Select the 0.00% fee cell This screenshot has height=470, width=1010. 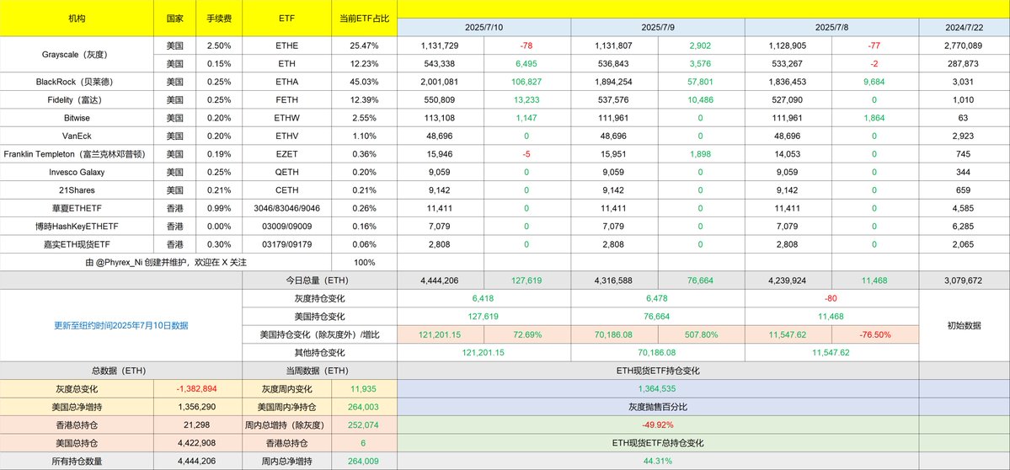pos(219,226)
